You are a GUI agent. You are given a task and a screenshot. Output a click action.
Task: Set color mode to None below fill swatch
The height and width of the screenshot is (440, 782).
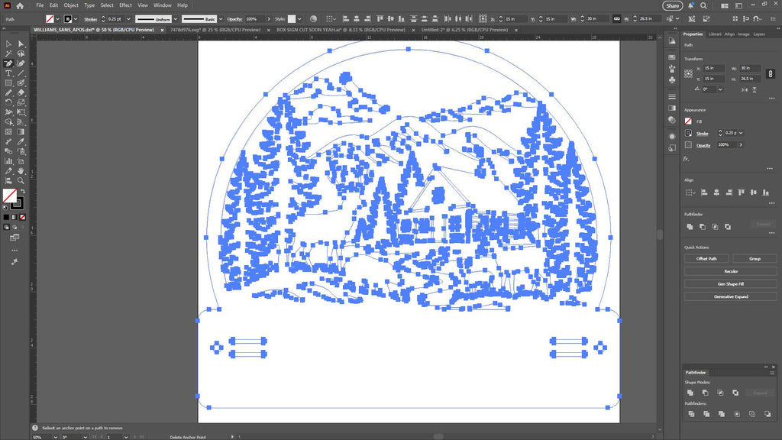(x=22, y=217)
